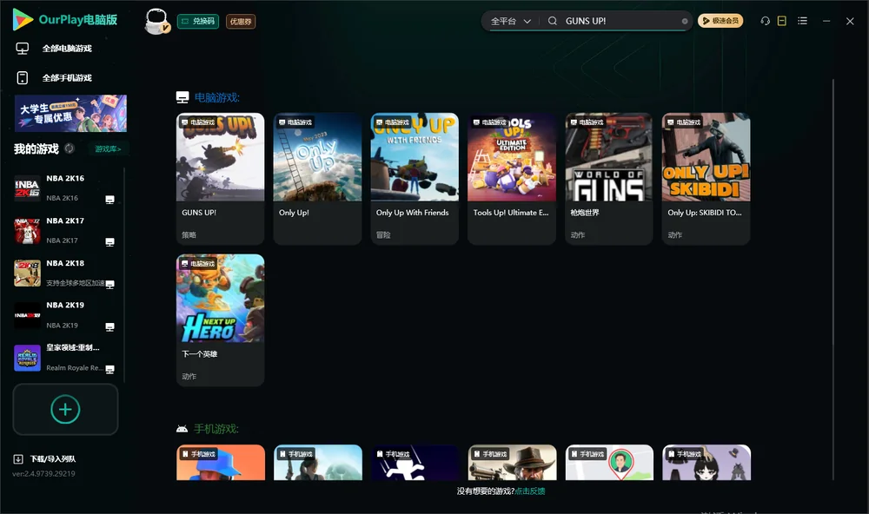Clear the search box text
This screenshot has width=869, height=514.
pyautogui.click(x=685, y=21)
